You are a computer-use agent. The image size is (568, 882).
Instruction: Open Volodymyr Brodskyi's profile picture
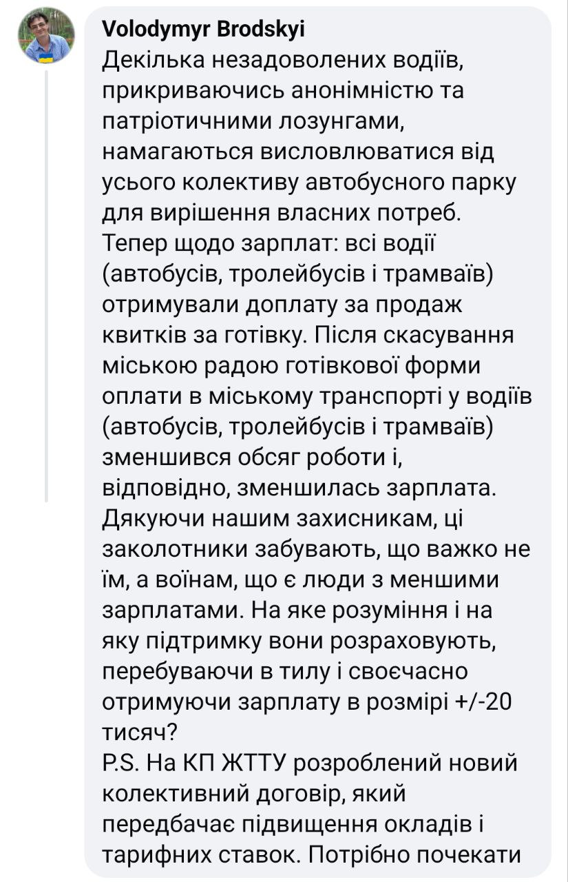click(45, 36)
